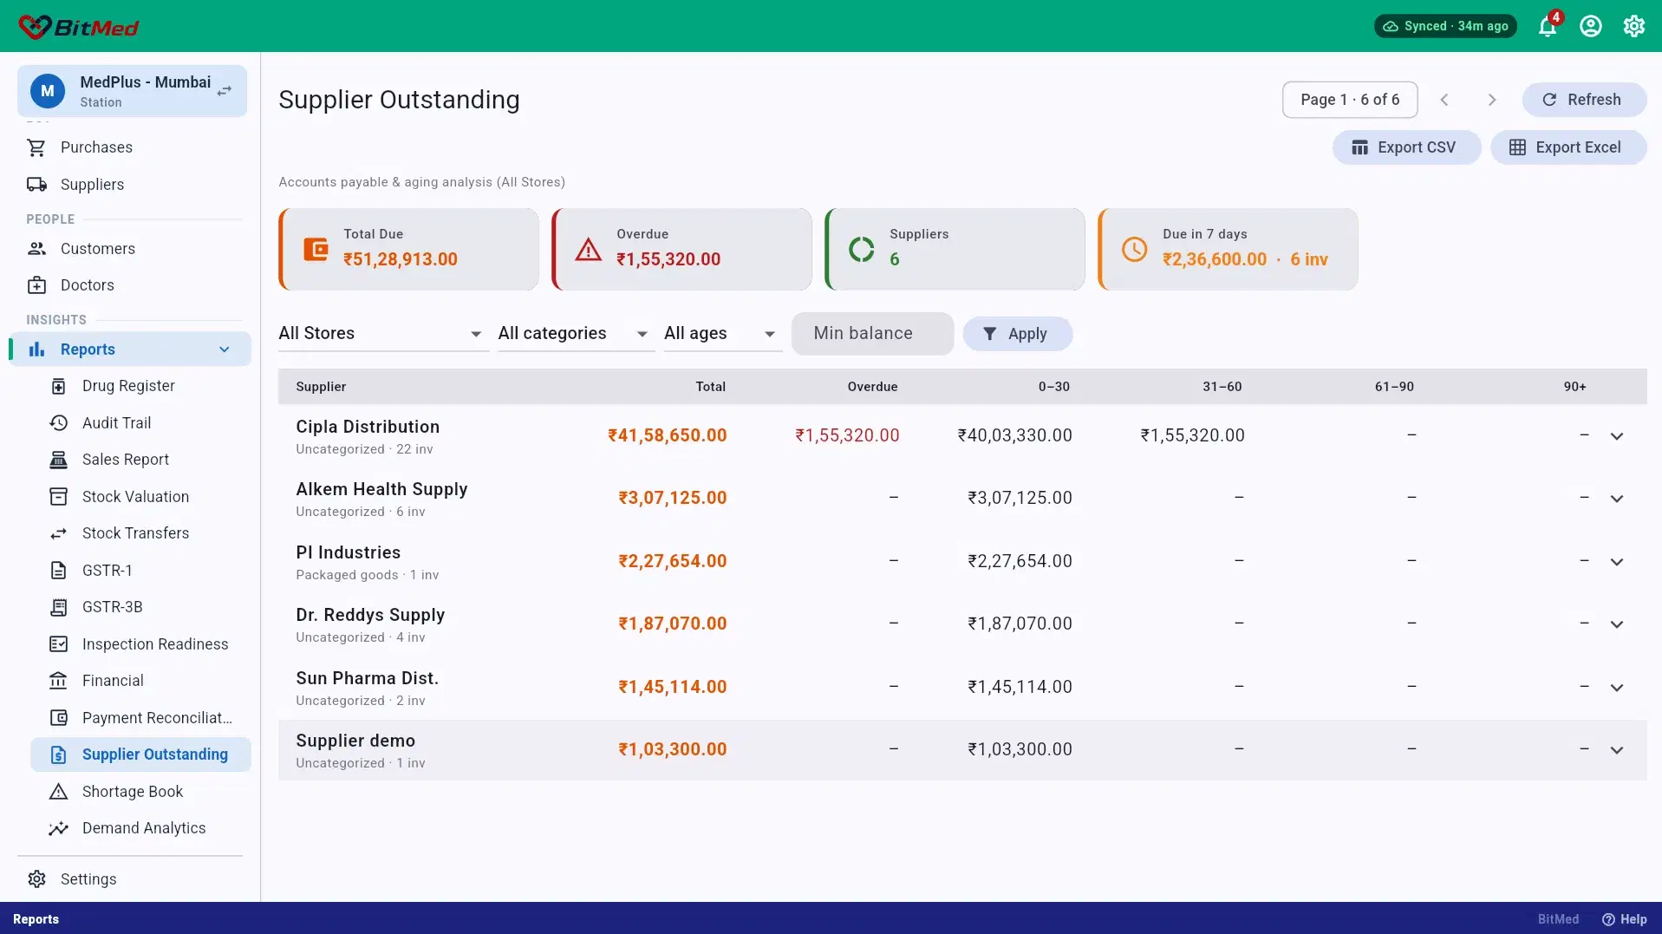Click the sidebar Settings gear icon
1662x934 pixels.
tap(36, 879)
